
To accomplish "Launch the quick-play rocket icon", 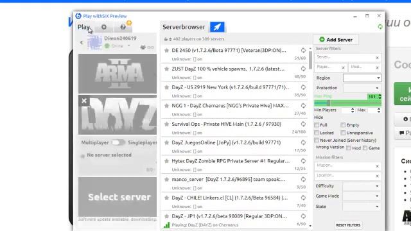I will [x=217, y=27].
